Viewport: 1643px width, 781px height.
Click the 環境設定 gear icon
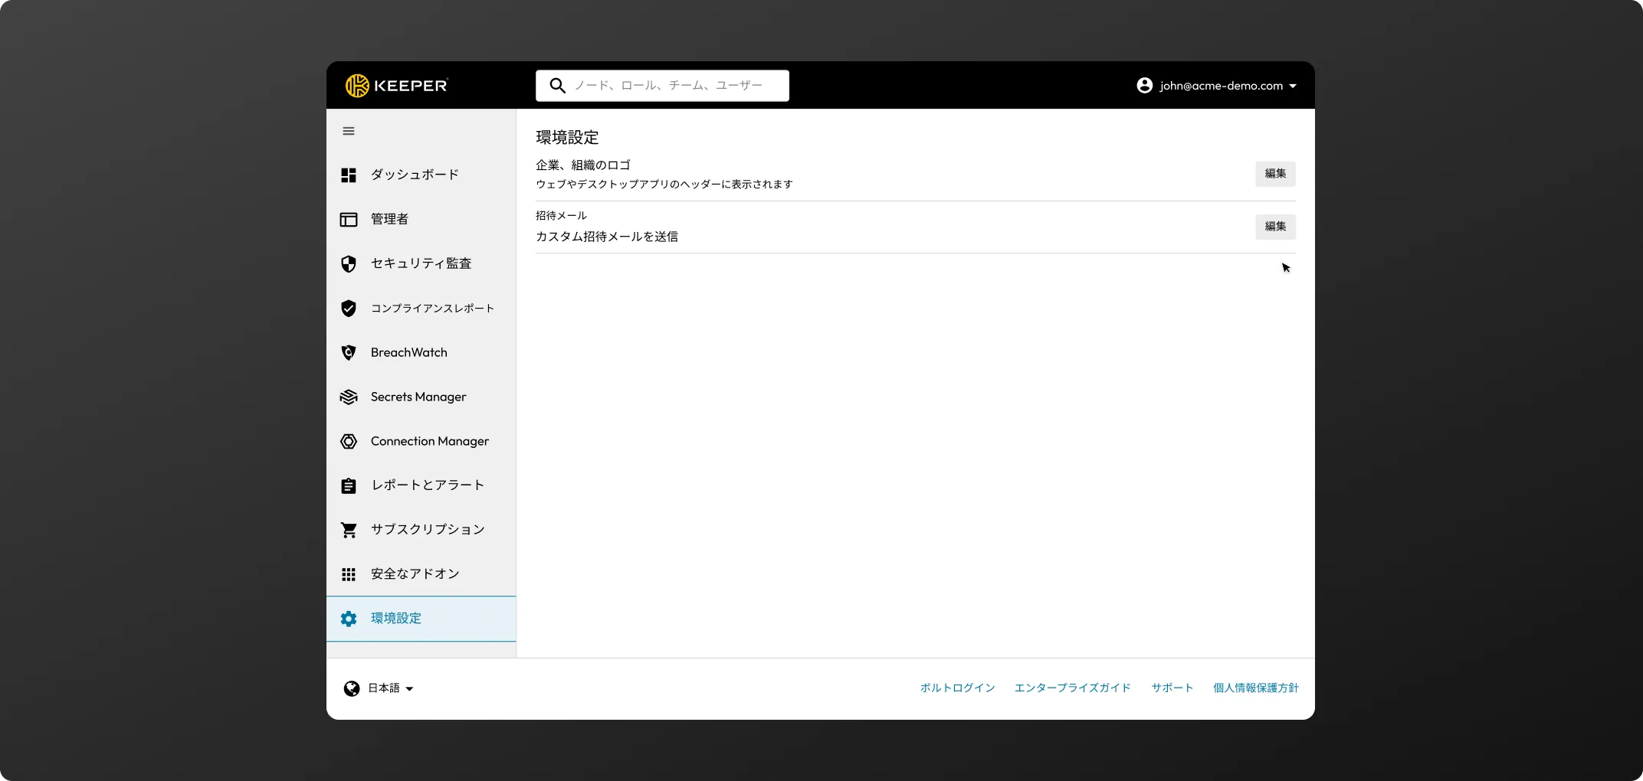349,619
